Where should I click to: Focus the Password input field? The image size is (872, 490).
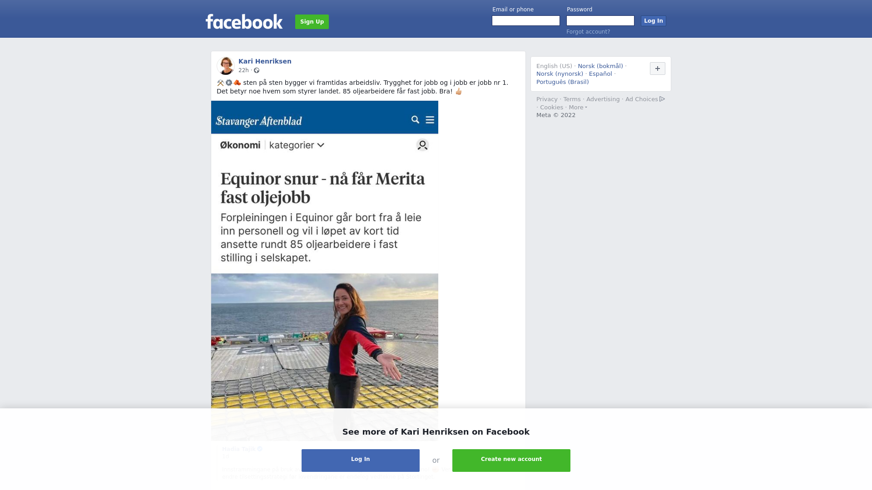coord(600,21)
